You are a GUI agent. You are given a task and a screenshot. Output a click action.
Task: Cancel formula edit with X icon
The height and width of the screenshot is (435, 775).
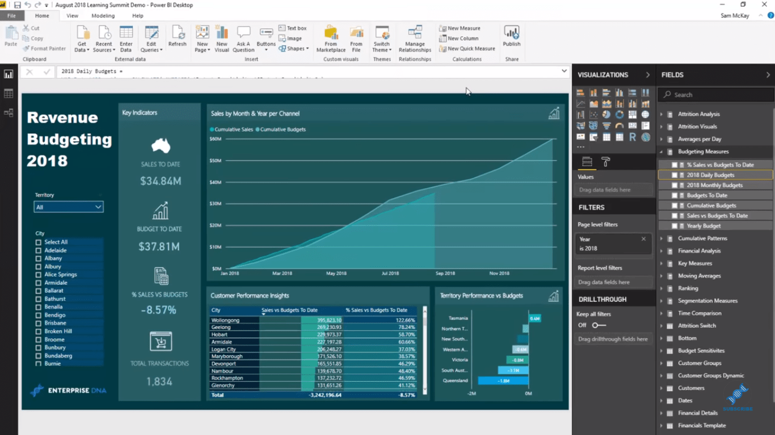point(30,72)
